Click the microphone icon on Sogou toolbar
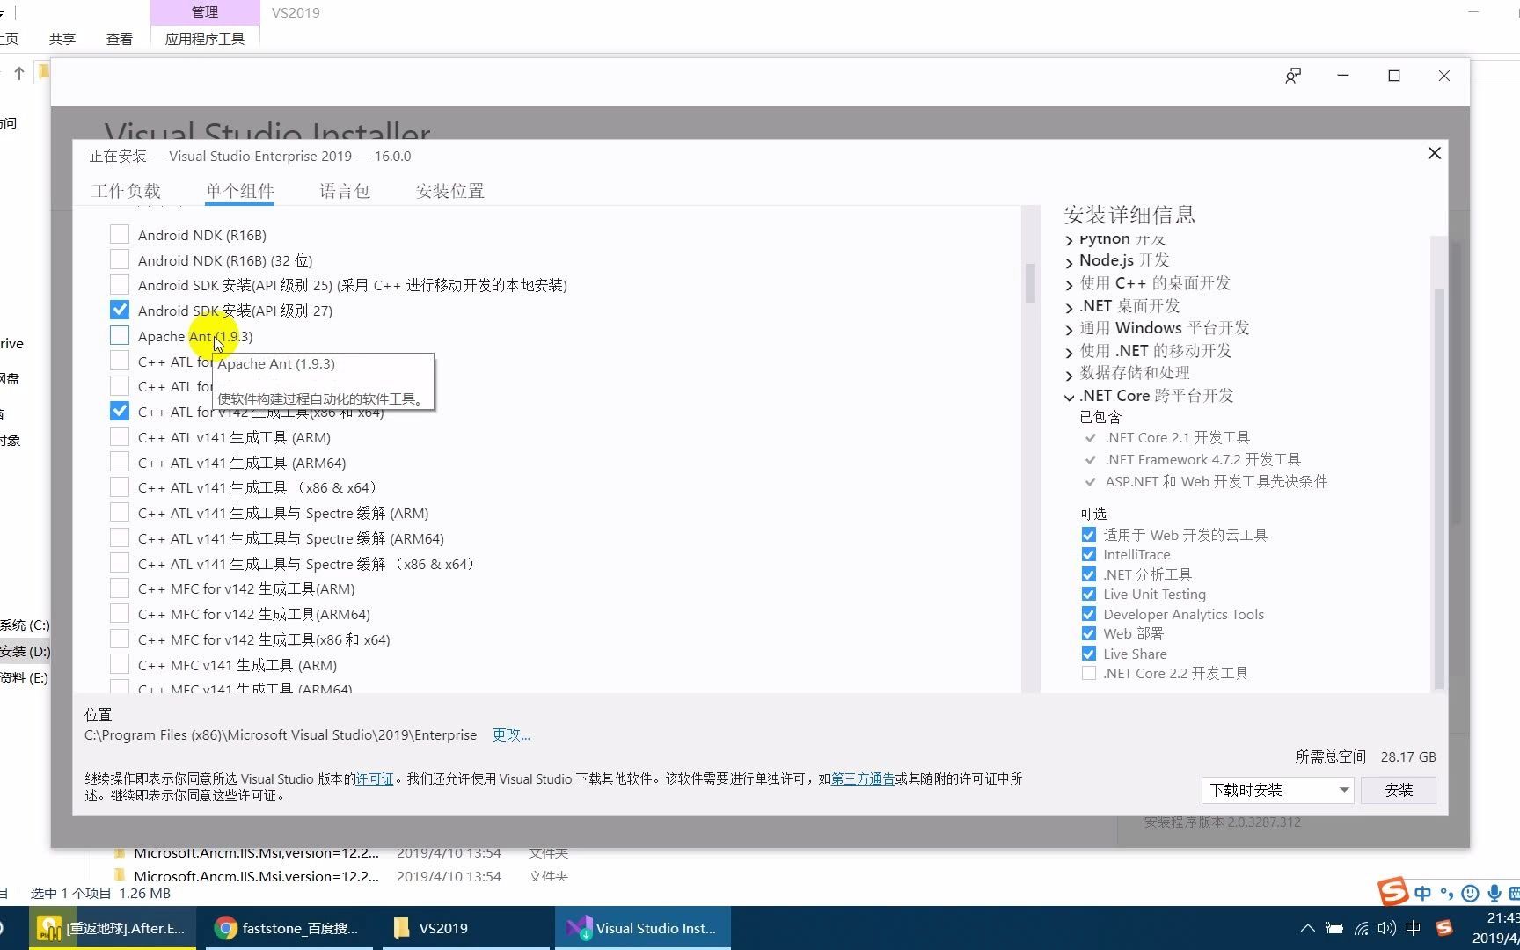This screenshot has width=1520, height=950. [x=1494, y=894]
